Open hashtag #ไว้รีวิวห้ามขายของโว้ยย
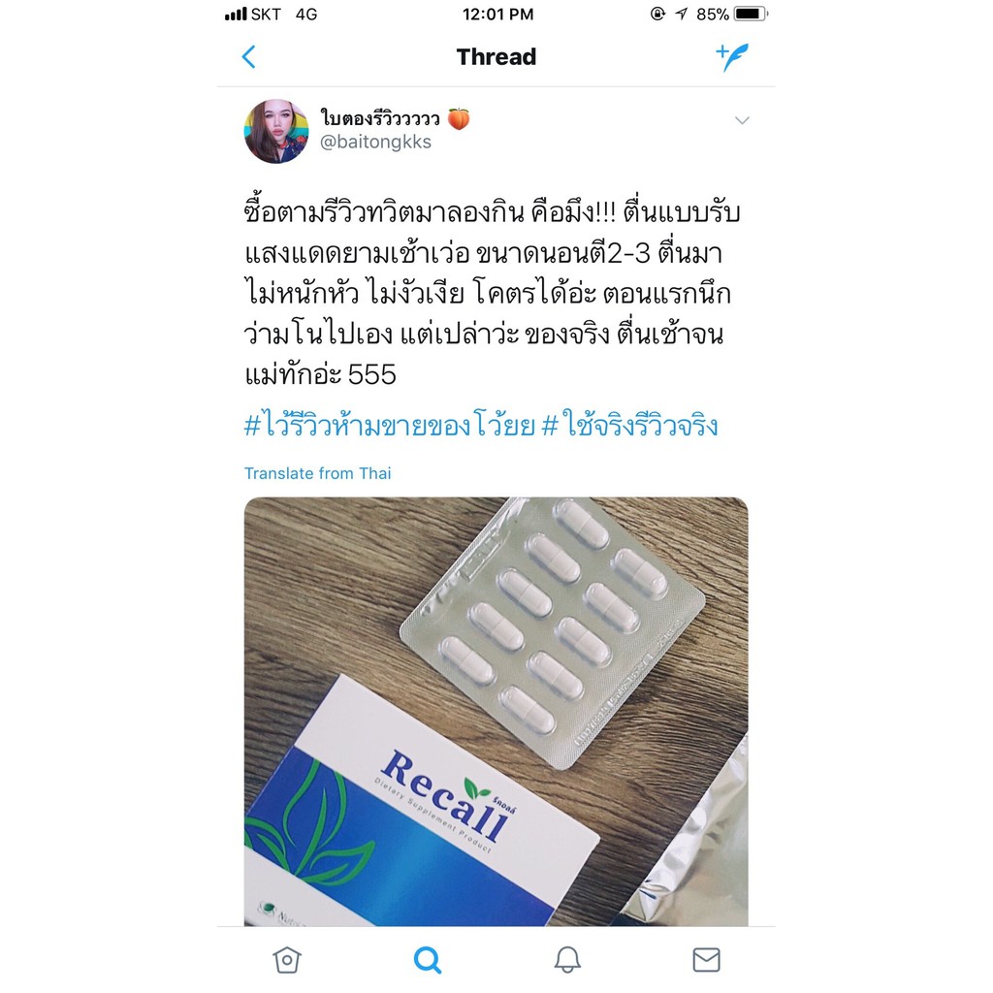The image size is (993, 993). click(390, 426)
